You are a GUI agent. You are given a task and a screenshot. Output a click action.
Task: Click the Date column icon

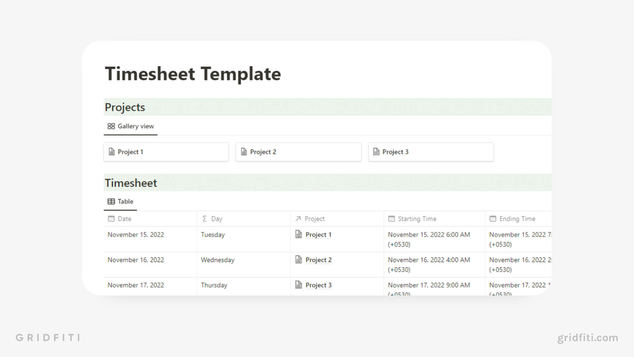point(111,218)
